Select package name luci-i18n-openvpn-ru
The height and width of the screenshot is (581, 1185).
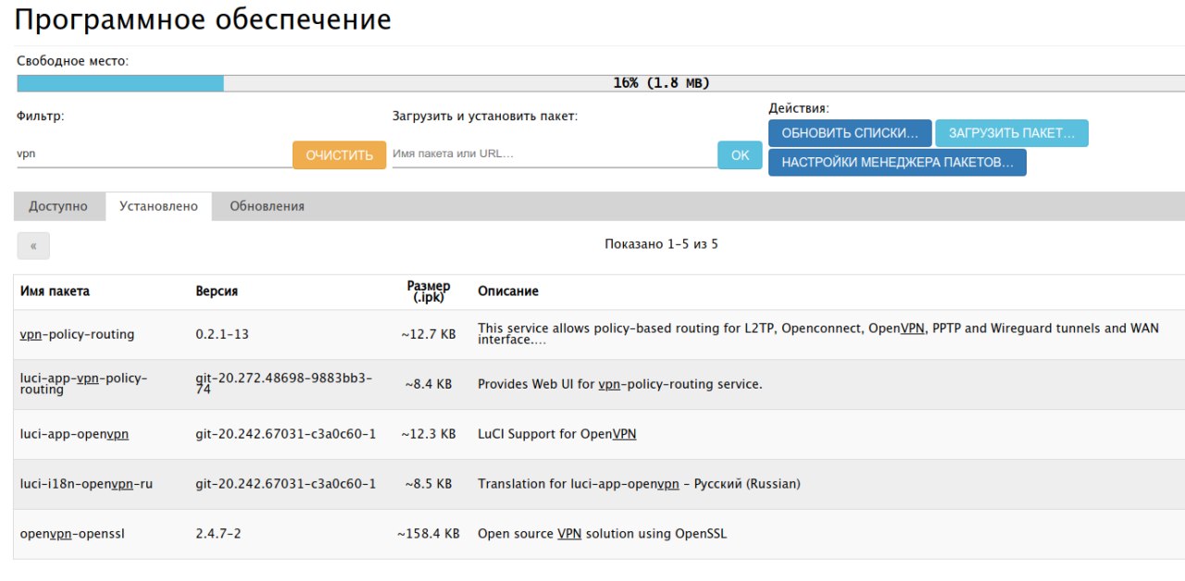86,484
